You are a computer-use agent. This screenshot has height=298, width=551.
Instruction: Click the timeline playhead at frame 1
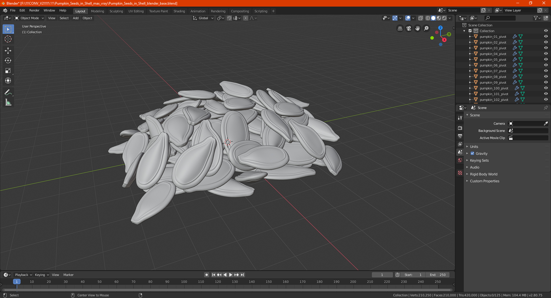pos(17,282)
